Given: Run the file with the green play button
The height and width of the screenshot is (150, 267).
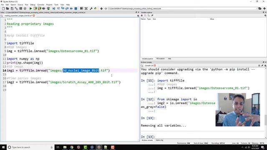Looking at the screenshot, I should [x=31, y=8].
